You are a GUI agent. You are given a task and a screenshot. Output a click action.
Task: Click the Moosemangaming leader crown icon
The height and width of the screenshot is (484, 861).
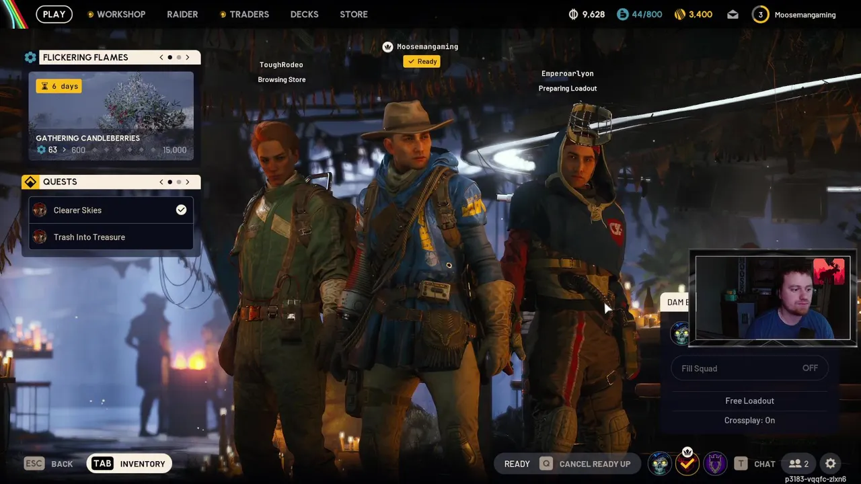point(387,46)
